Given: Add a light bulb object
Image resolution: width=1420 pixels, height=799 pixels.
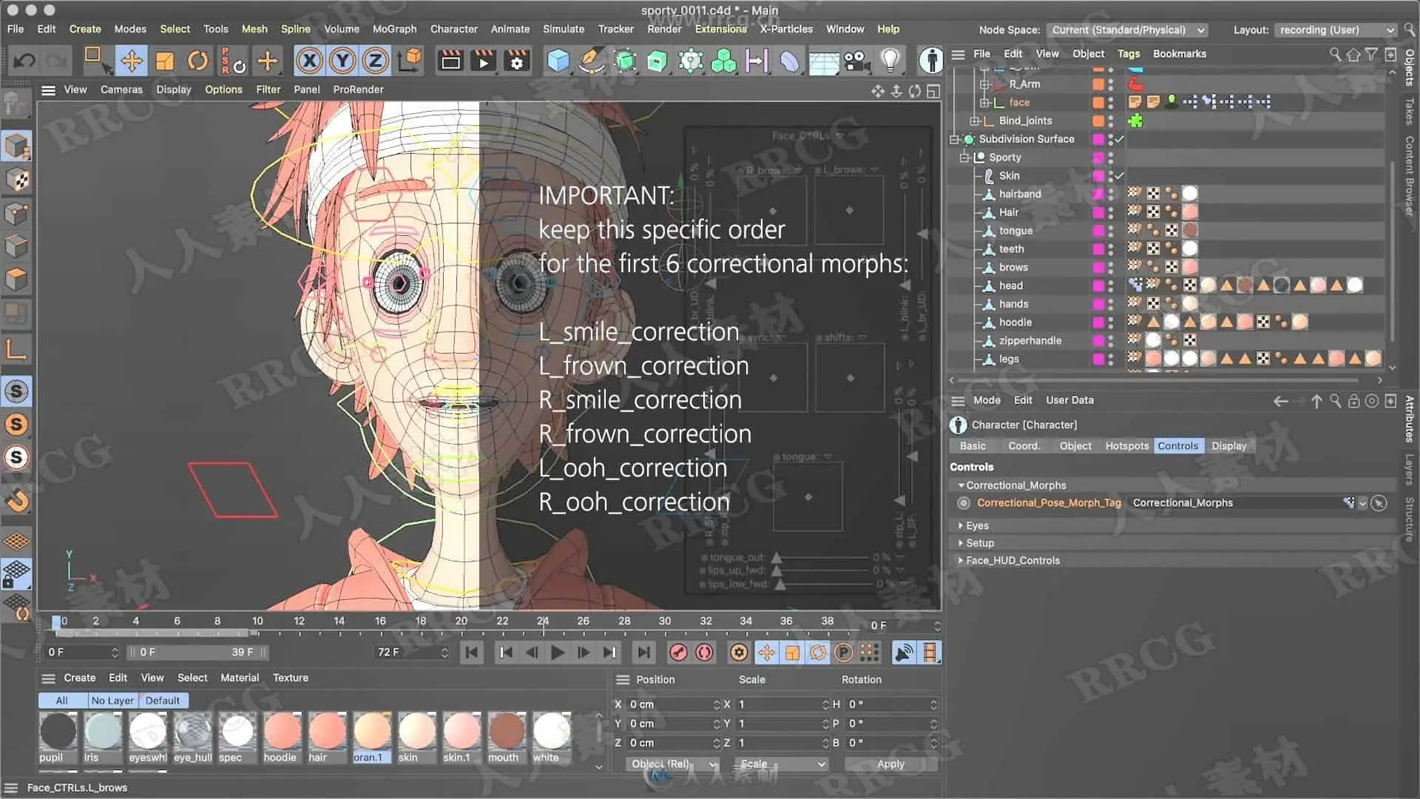Looking at the screenshot, I should (x=890, y=61).
